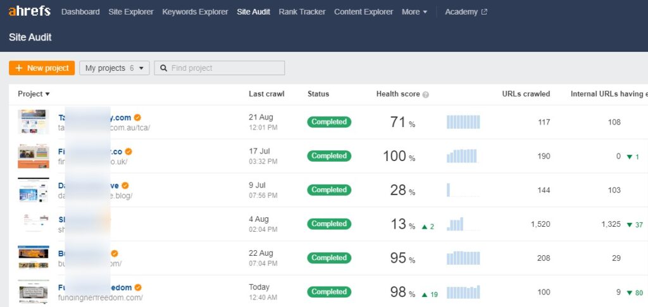Focus the Find project search field
Screen dimensions: 648x307
[220, 68]
